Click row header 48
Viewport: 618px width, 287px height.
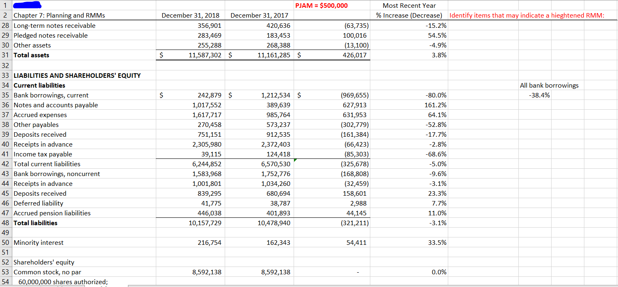click(5, 223)
